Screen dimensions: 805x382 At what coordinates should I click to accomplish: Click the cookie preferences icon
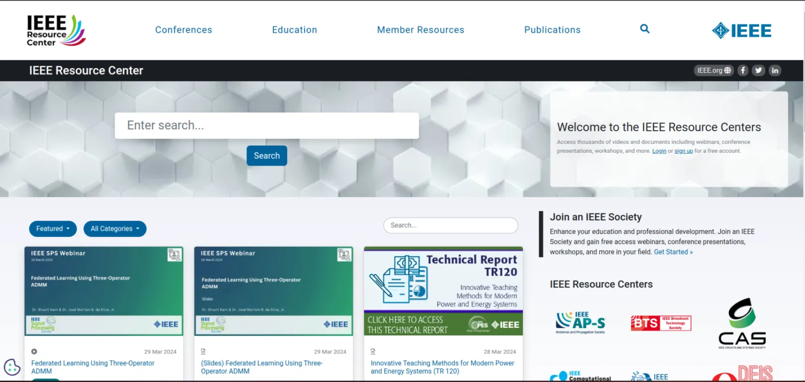[12, 368]
